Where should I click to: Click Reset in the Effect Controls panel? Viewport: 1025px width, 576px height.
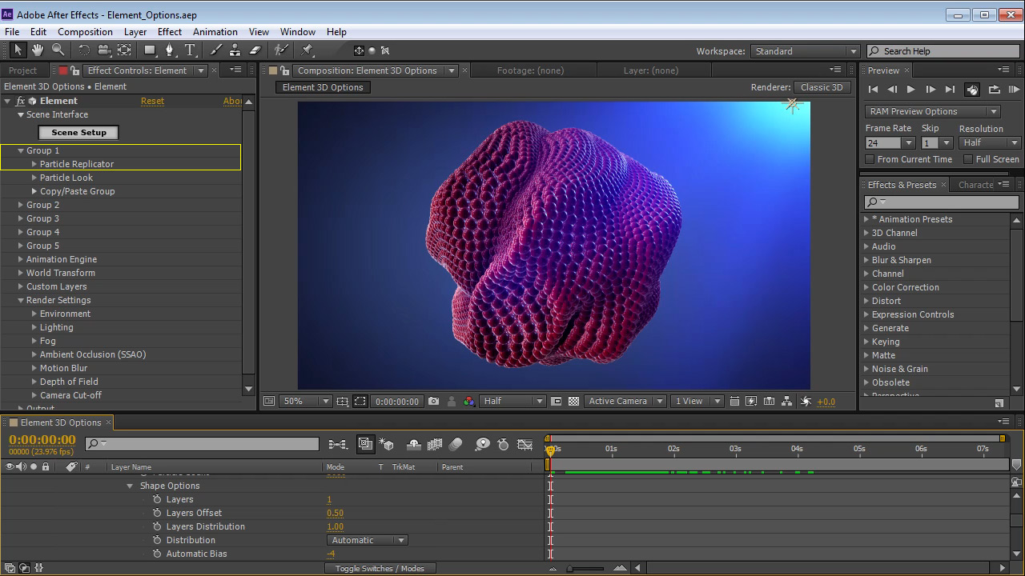[152, 101]
